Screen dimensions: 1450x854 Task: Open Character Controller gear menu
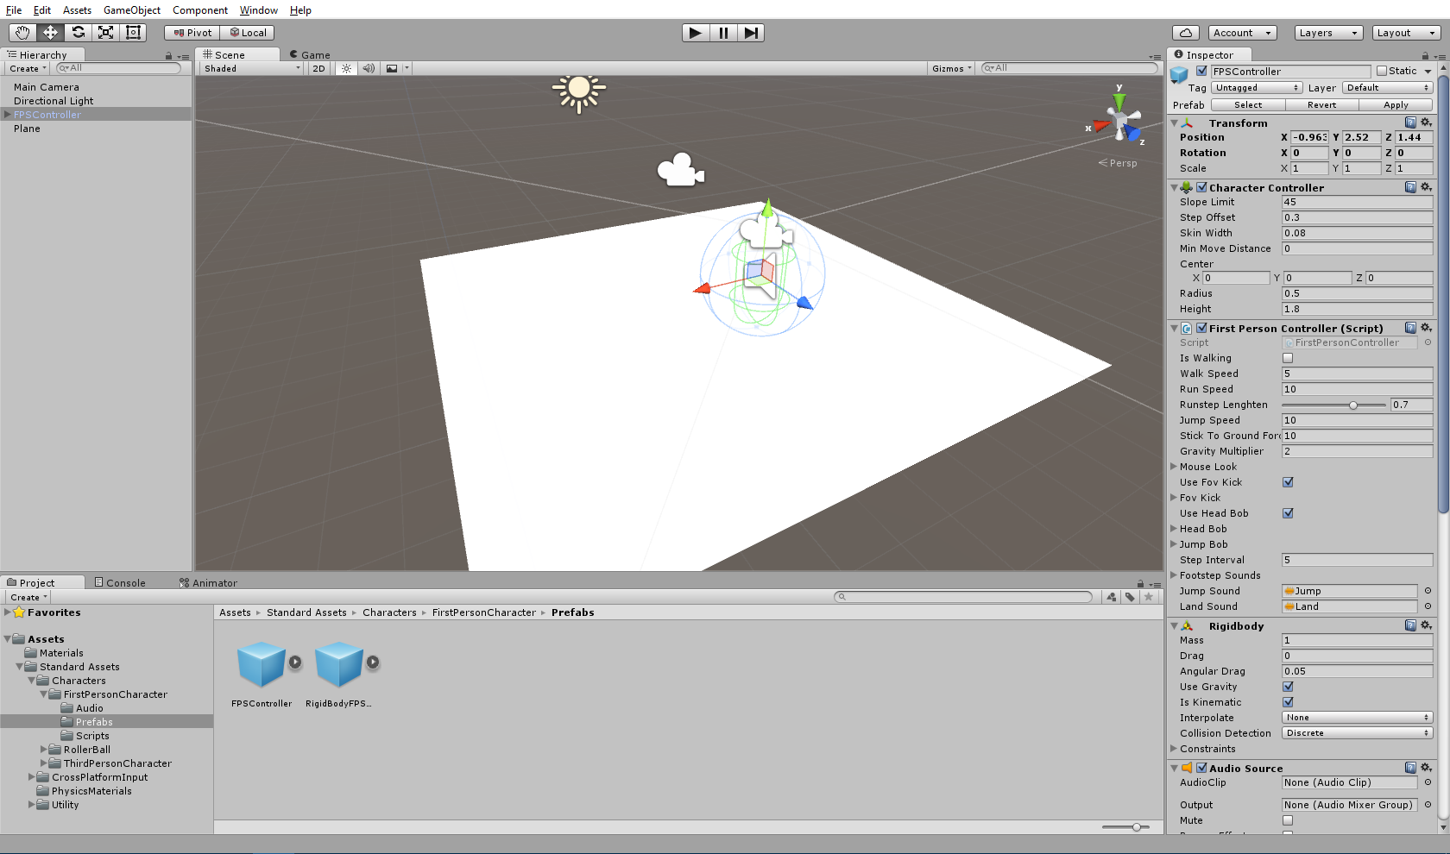[x=1426, y=187]
